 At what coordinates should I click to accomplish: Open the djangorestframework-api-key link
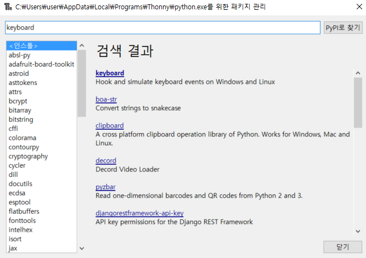click(x=139, y=213)
